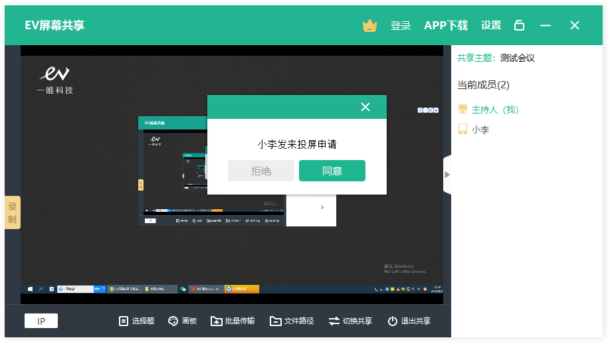Viewport: 610px width, 344px height.
Task: Open the 画板 drawing board
Action: pos(182,321)
